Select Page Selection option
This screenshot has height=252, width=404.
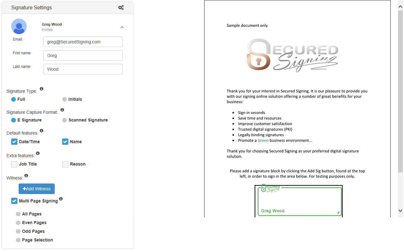tap(18, 240)
